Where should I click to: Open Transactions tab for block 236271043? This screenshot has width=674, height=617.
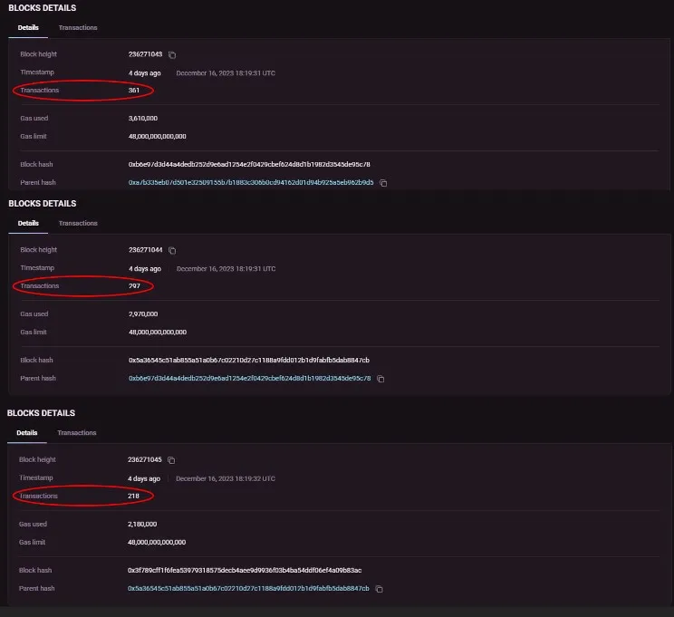pos(78,28)
